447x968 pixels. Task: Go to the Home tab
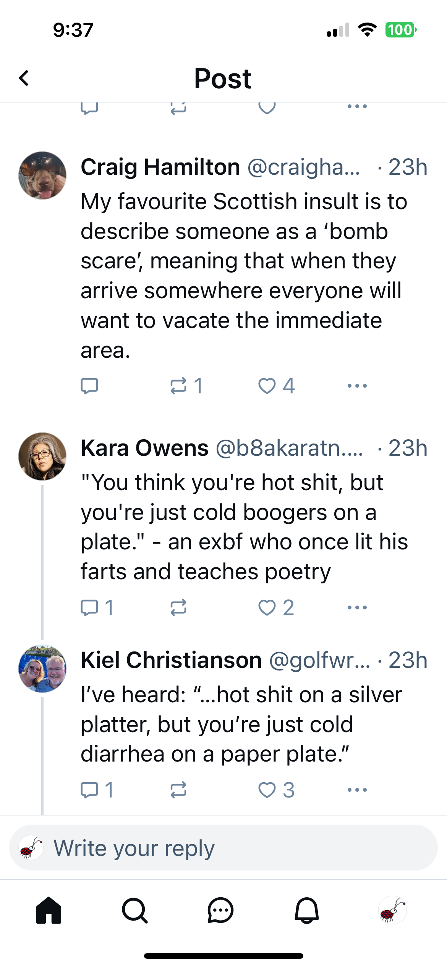pos(49,910)
